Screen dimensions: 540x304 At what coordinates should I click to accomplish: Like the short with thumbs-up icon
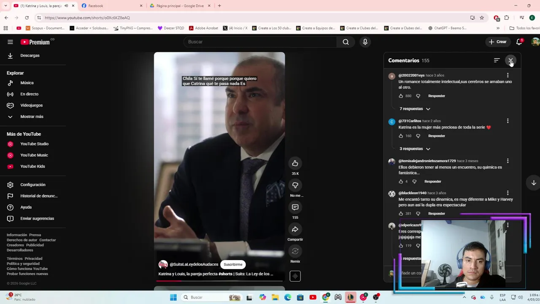point(295,163)
